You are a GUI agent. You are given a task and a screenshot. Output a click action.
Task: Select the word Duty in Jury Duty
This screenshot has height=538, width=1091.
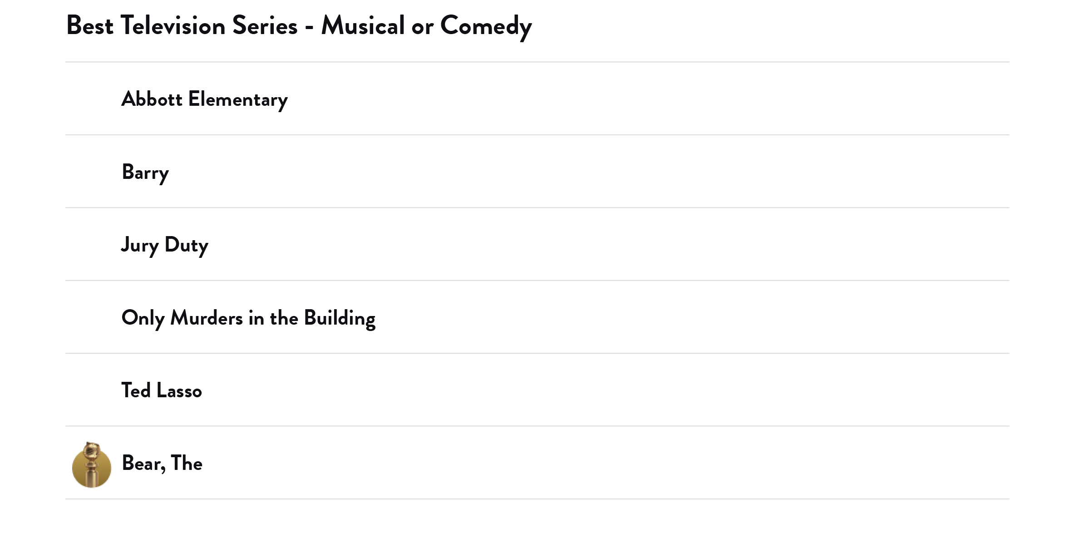point(186,245)
